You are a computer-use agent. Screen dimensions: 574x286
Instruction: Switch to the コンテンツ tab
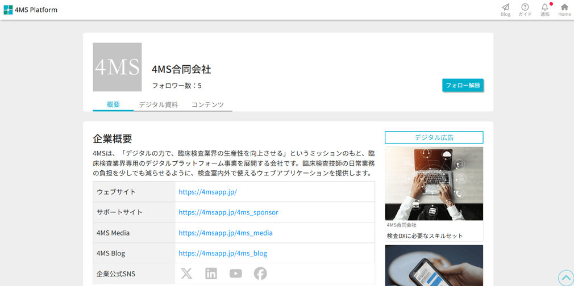[x=207, y=104]
